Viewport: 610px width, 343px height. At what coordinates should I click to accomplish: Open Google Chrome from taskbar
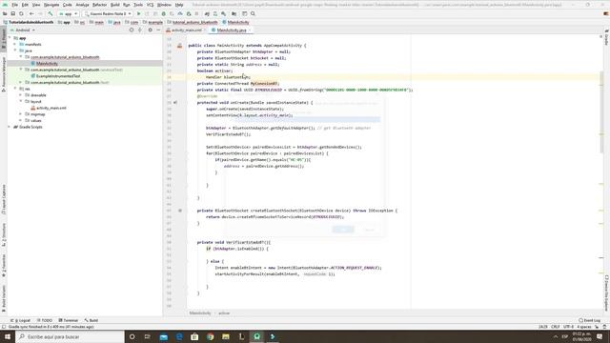211,336
